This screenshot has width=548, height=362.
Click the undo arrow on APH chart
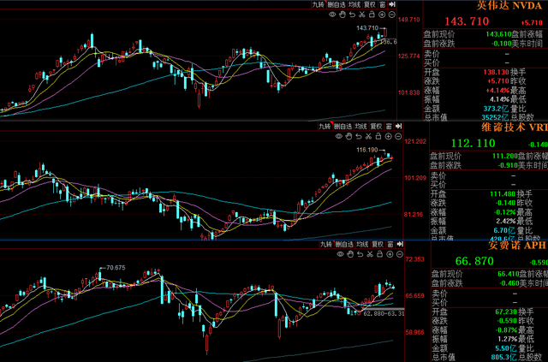tap(360, 254)
